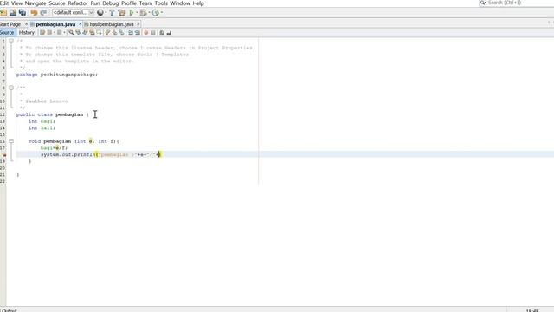Open the Refactor menu
Screen dimensions: 554x312
click(78, 3)
